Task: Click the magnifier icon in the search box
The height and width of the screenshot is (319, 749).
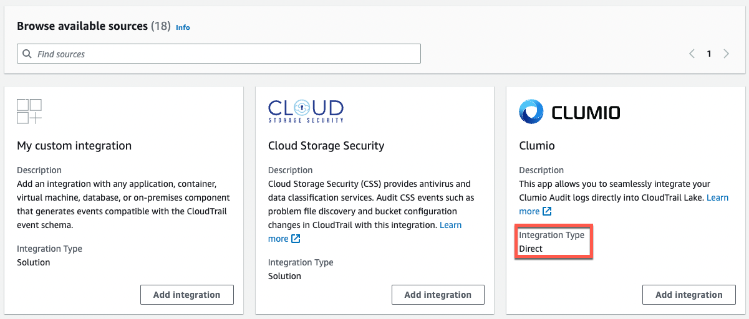Action: (x=27, y=54)
